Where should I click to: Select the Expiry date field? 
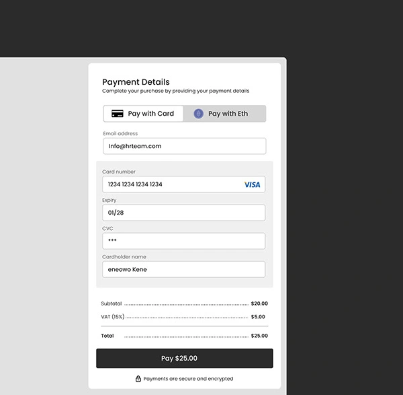[x=184, y=213]
